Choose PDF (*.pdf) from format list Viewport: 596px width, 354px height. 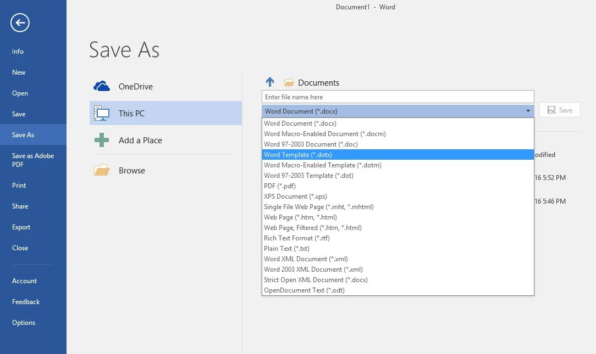280,186
